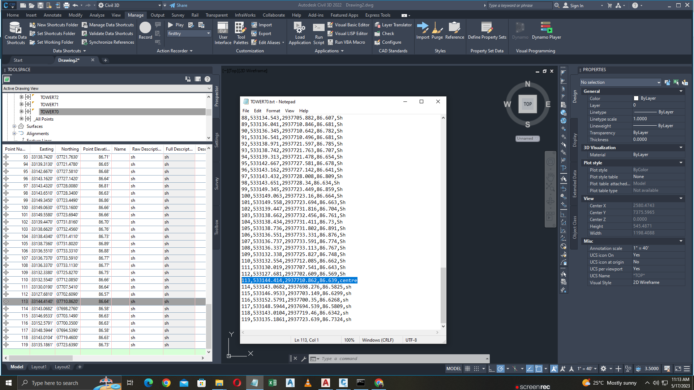Click Manage Data Shortcuts button
This screenshot has width=694, height=390.
click(108, 25)
